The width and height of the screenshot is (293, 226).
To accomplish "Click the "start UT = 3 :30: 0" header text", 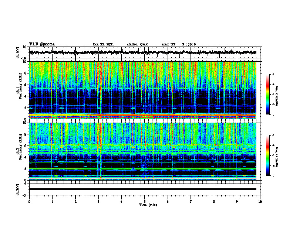I will pyautogui.click(x=179, y=44).
